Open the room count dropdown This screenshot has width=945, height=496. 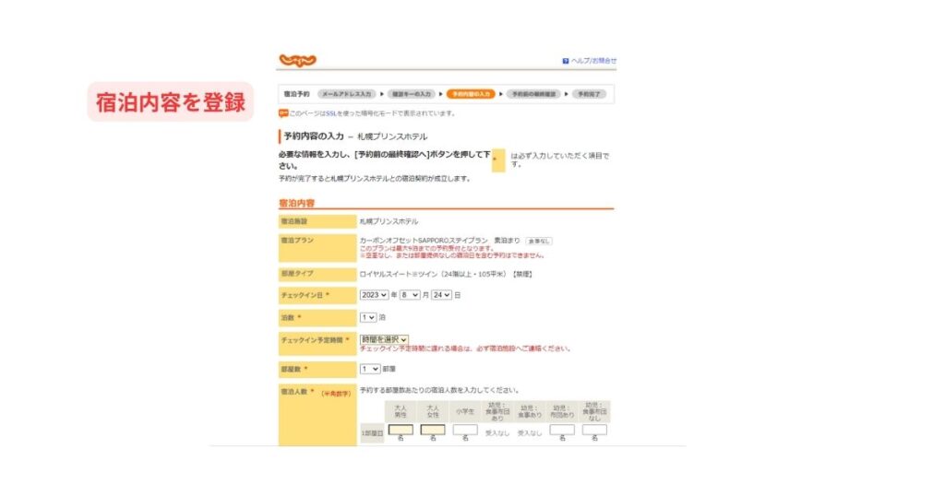(x=370, y=369)
